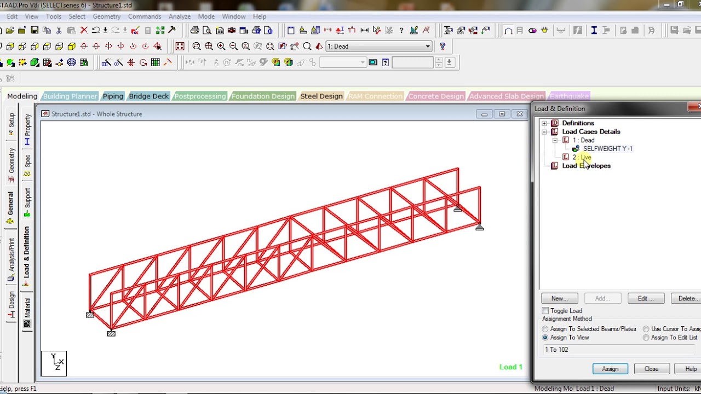Select the 2 : Live load case

tap(582, 158)
